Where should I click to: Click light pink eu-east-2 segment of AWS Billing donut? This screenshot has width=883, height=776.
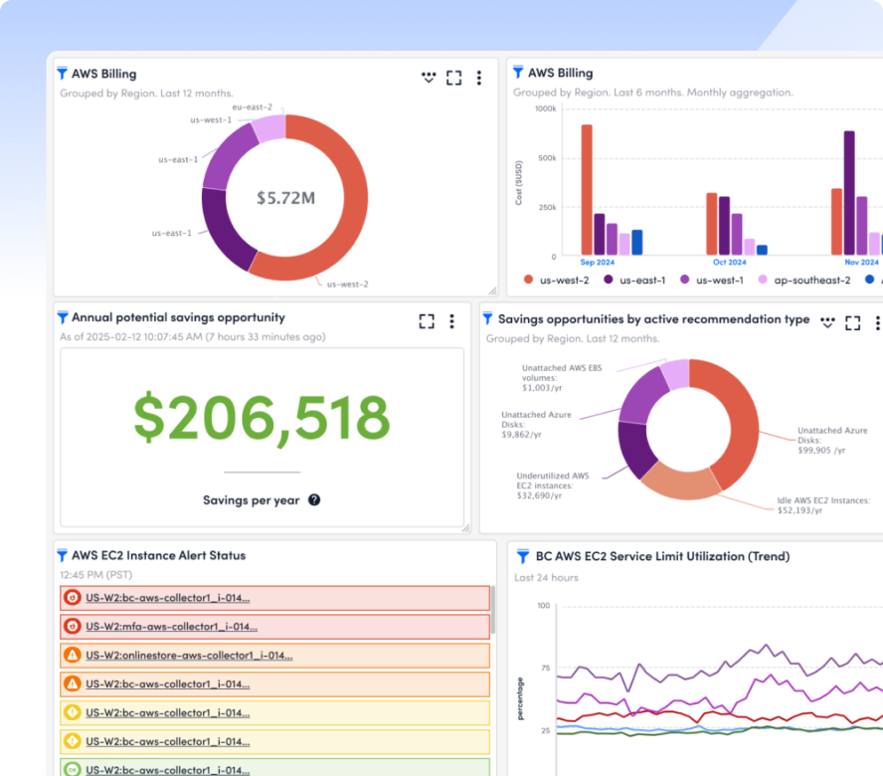click(x=269, y=128)
